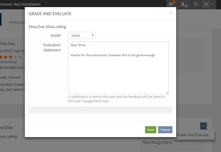
Task: Save the grade and evaluation
Action: pos(150,130)
